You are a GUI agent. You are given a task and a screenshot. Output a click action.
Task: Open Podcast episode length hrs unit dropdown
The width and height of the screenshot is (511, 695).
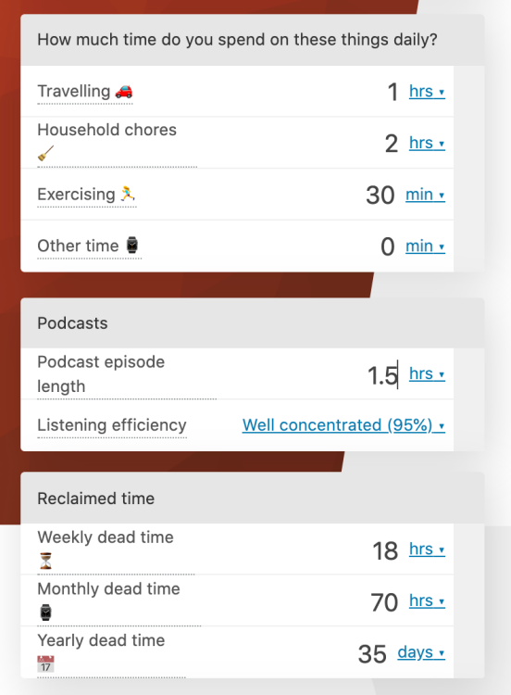click(x=427, y=374)
